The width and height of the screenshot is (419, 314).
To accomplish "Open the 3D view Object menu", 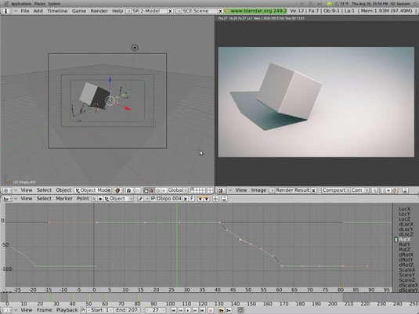I will pos(63,190).
